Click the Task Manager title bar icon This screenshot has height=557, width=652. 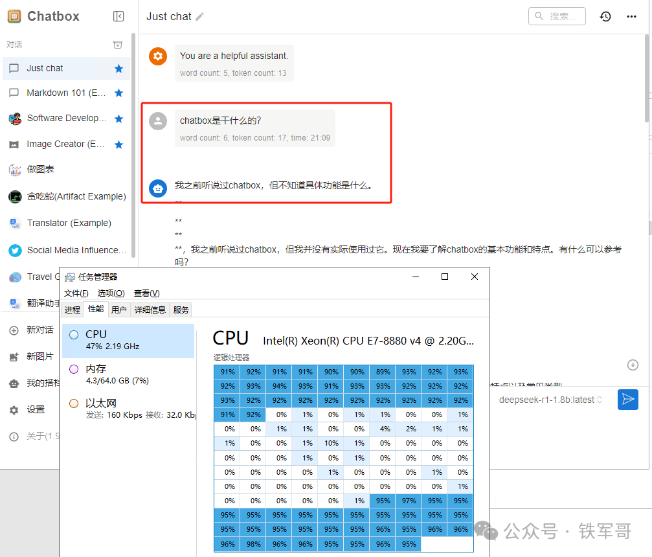pos(70,277)
